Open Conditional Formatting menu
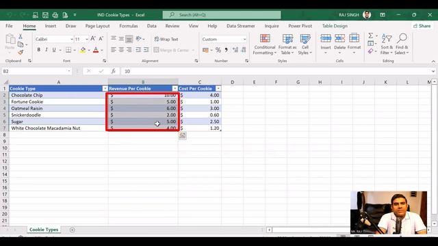Screen dimensions: 438x246 [x=265, y=44]
